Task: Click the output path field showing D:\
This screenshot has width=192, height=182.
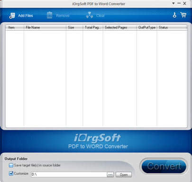Action: pyautogui.click(x=69, y=174)
